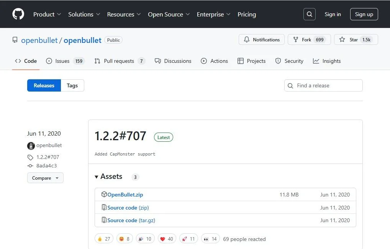Open the Discussions tab
This screenshot has width=390, height=249.
click(x=173, y=61)
